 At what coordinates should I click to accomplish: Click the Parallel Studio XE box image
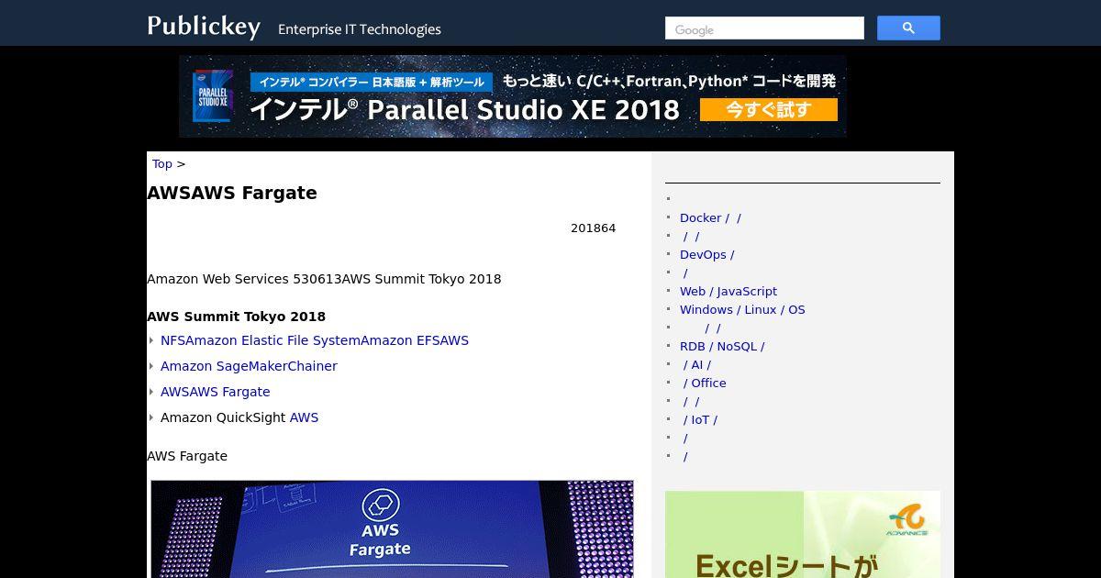(x=213, y=96)
